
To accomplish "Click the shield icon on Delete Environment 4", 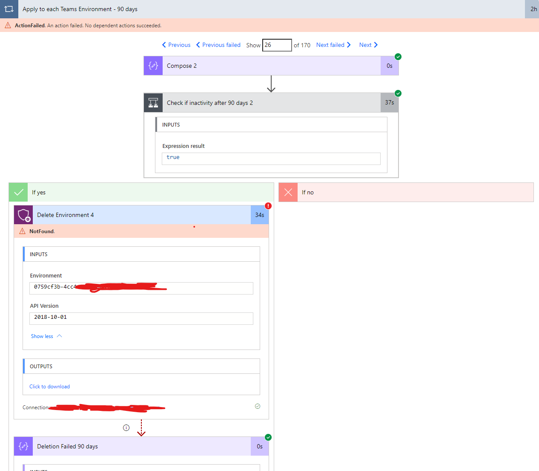I will pos(23,214).
